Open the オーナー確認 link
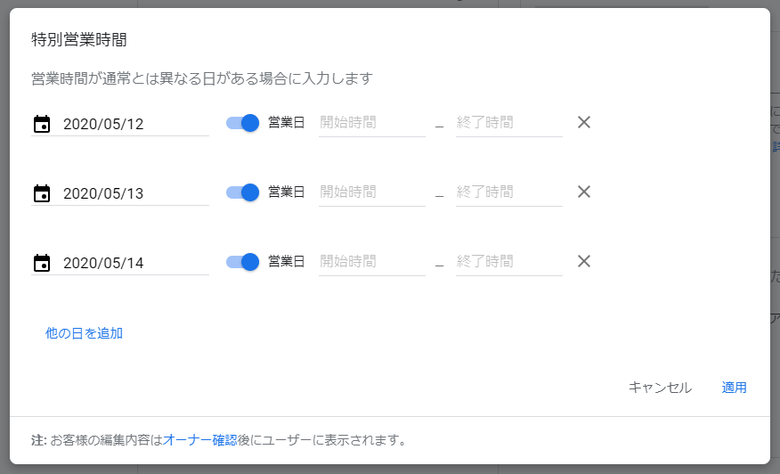The width and height of the screenshot is (780, 474). tap(199, 440)
